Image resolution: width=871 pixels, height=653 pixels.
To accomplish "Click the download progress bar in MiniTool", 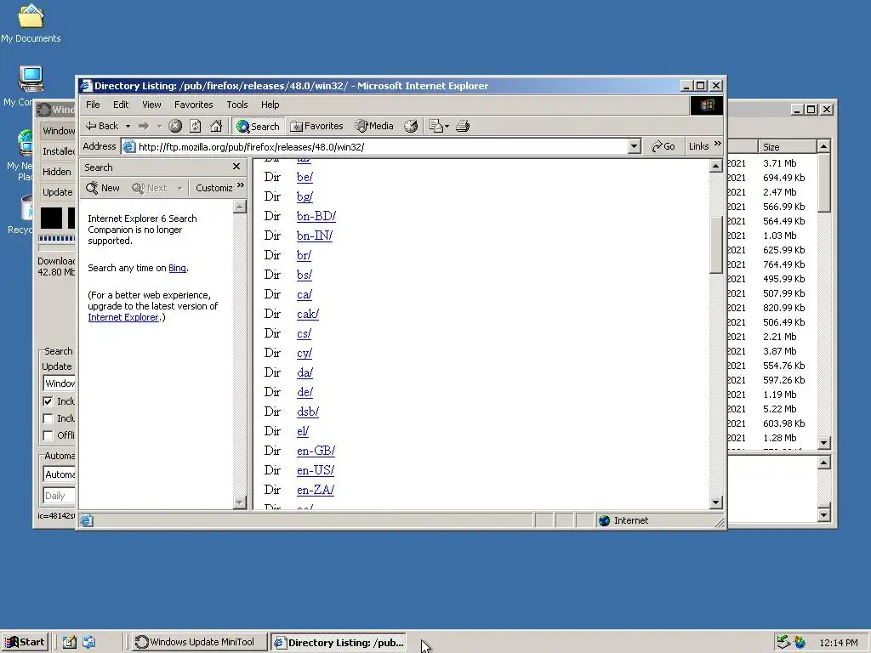I will (57, 239).
